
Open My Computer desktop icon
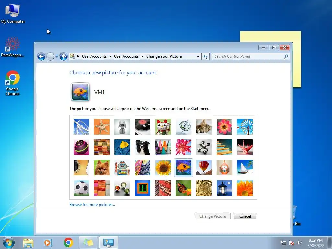[x=13, y=14]
